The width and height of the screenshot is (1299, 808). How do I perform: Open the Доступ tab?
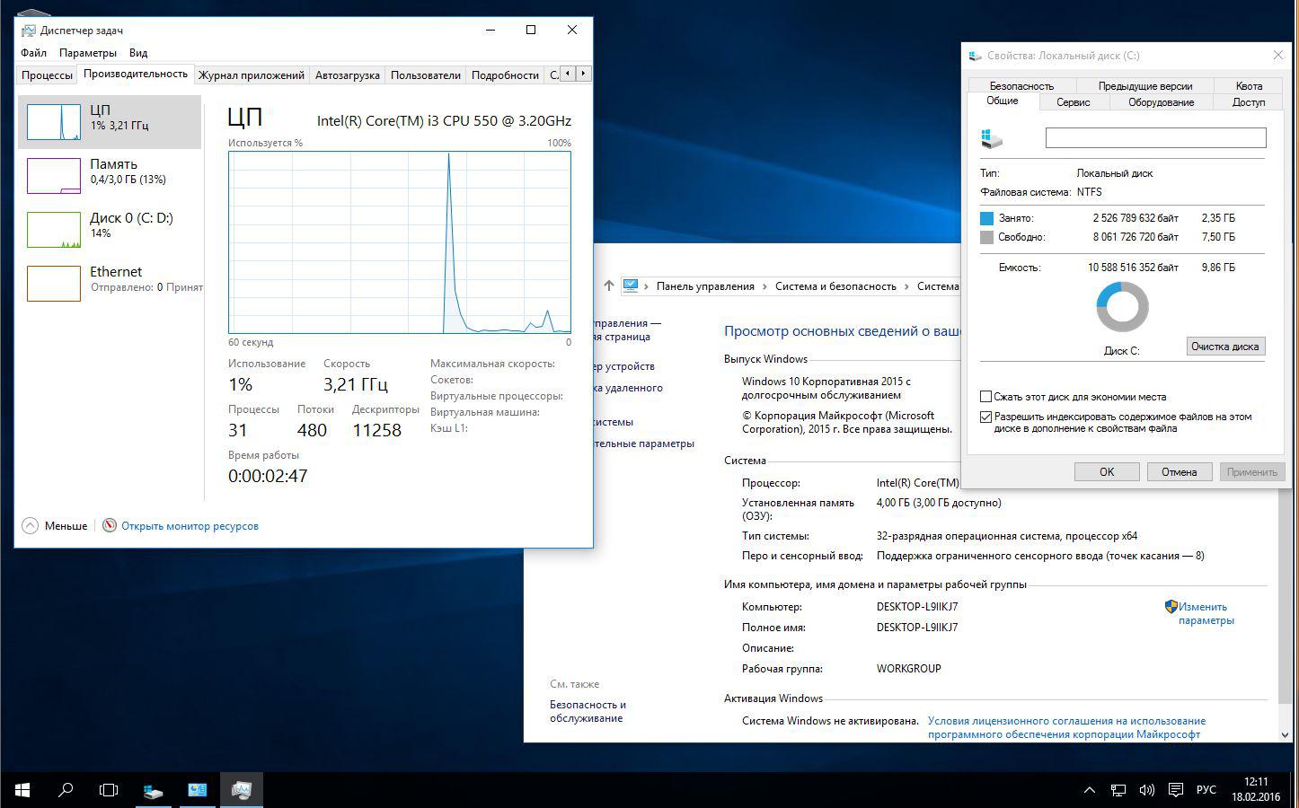point(1249,102)
